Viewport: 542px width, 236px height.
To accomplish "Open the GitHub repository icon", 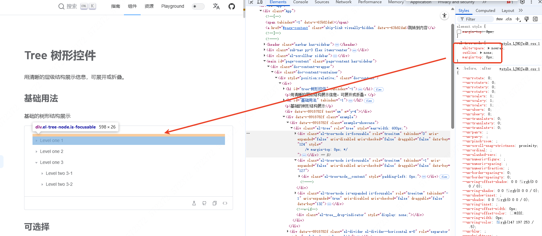I will (x=232, y=6).
